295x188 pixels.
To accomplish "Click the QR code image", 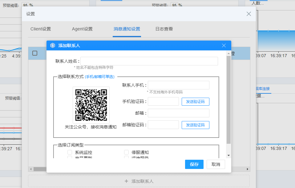I will click(x=91, y=105).
